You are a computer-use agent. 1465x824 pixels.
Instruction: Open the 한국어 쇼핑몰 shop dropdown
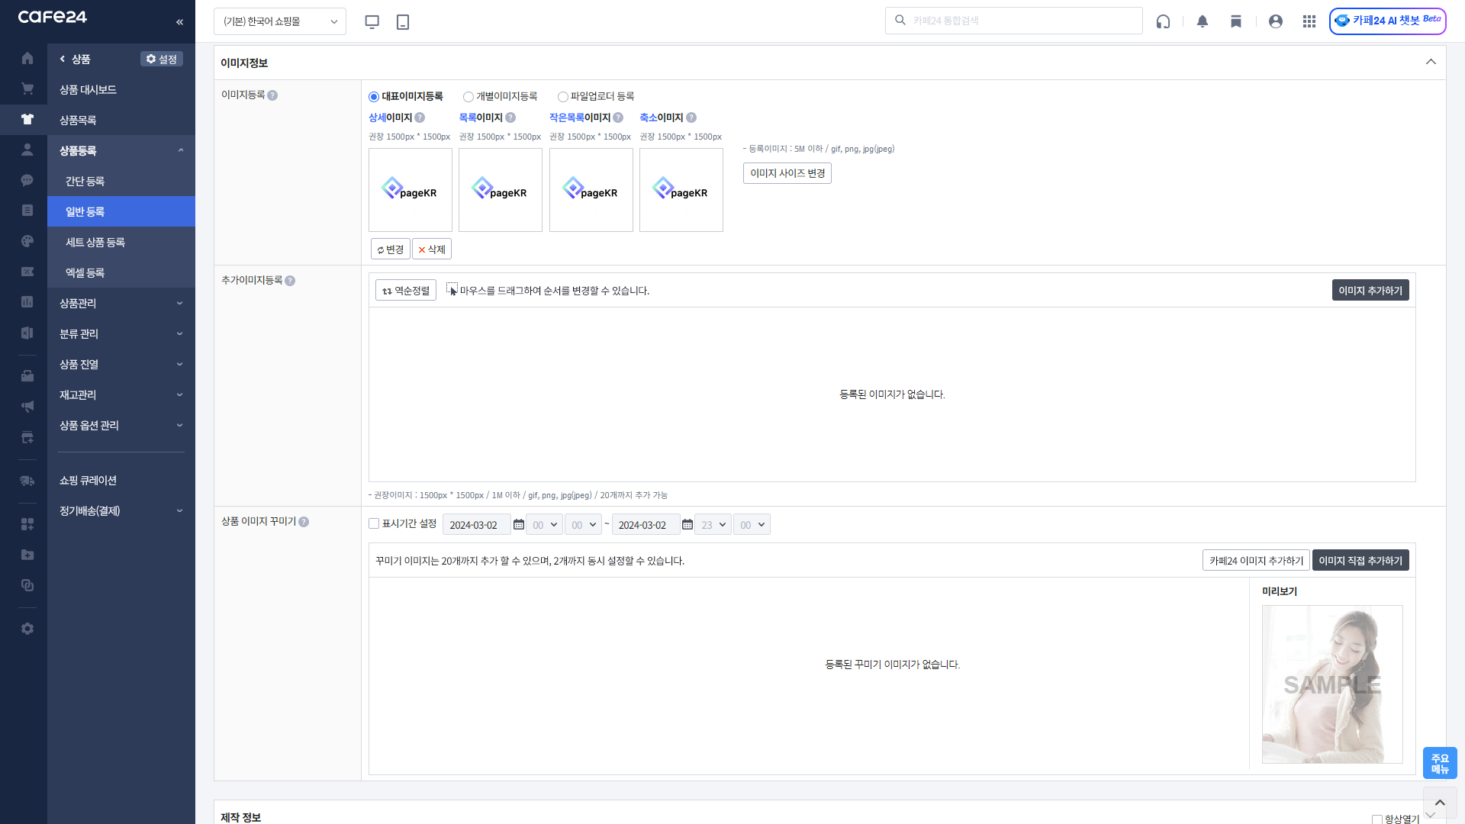pos(280,21)
